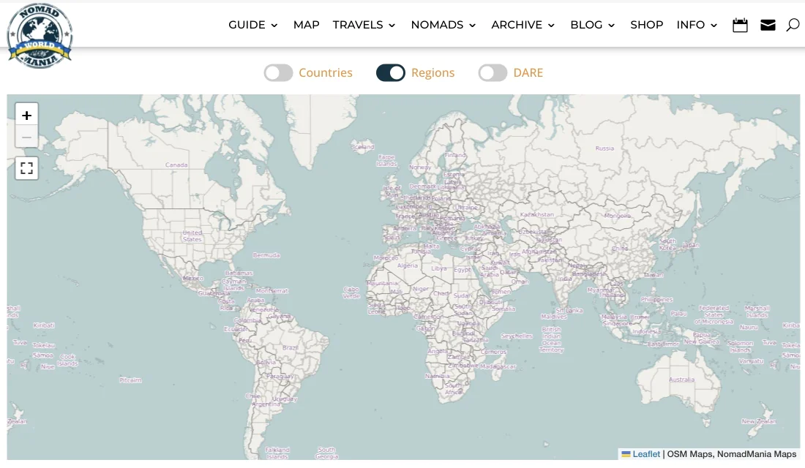This screenshot has width=805, height=468.
Task: Expand the INFO dropdown menu
Action: [x=696, y=25]
